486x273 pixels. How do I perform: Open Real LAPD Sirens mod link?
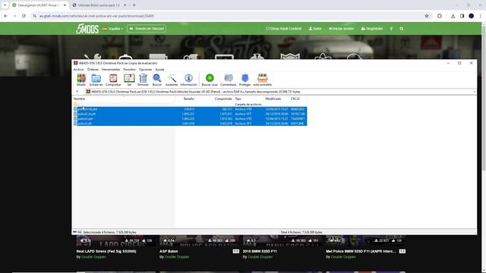[106, 251]
